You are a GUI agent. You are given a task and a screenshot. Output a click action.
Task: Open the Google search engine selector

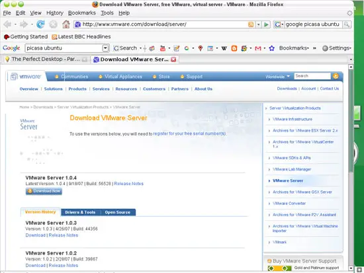[279, 24]
